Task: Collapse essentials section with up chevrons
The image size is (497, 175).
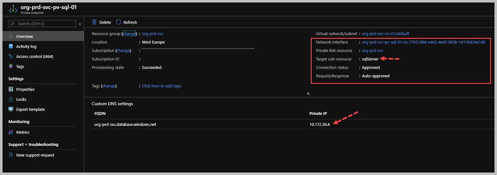Action: (308, 94)
